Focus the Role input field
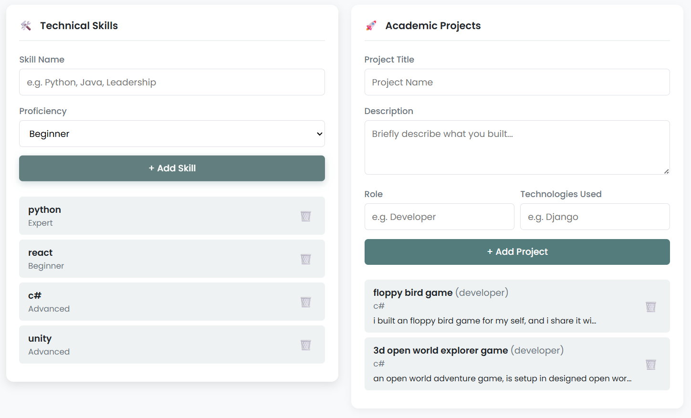This screenshot has width=691, height=418. (x=439, y=217)
